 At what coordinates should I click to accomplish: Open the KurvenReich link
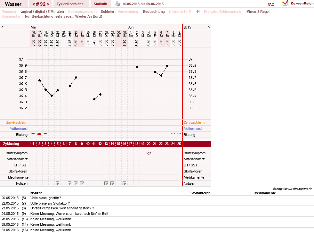pyautogui.click(x=302, y=4)
